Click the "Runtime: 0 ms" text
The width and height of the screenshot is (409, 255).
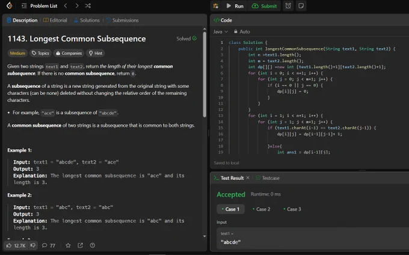click(x=265, y=194)
